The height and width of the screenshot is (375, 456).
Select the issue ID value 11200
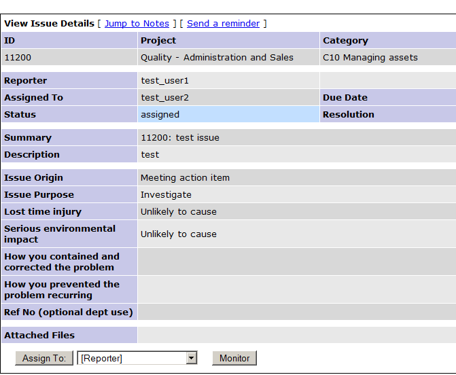click(x=18, y=58)
